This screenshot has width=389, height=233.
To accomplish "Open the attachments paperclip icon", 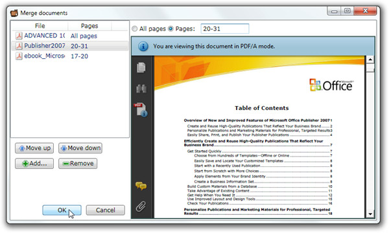I will click(141, 206).
